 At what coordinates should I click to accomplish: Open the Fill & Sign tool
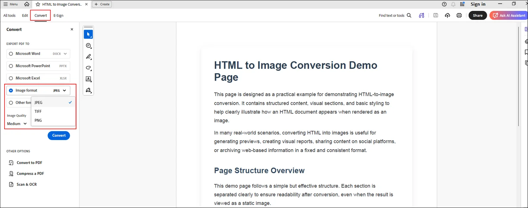[x=88, y=90]
